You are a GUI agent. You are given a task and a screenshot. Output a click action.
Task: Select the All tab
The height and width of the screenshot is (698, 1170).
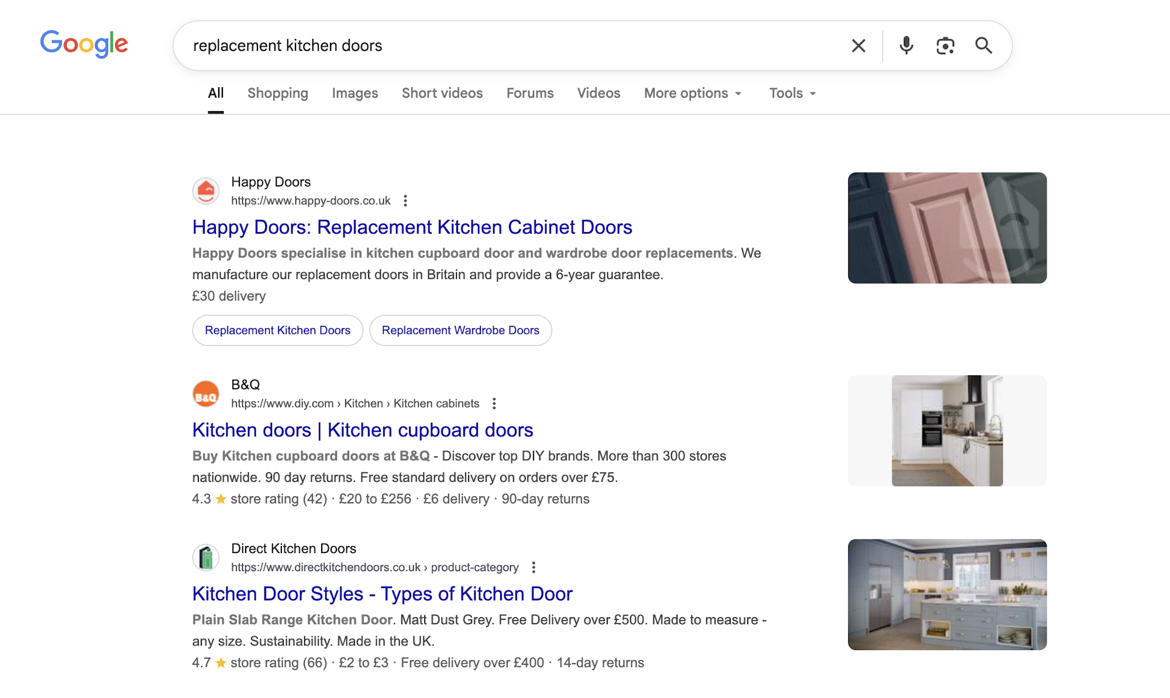(x=216, y=94)
